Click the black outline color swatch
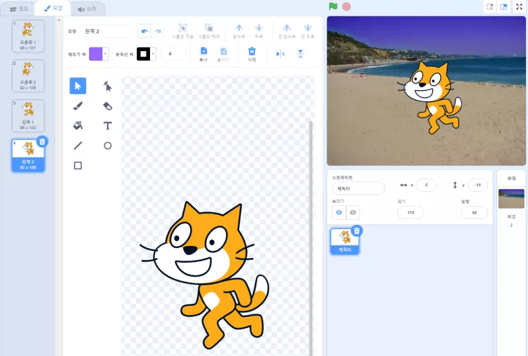Image resolution: width=528 pixels, height=356 pixels. click(143, 54)
